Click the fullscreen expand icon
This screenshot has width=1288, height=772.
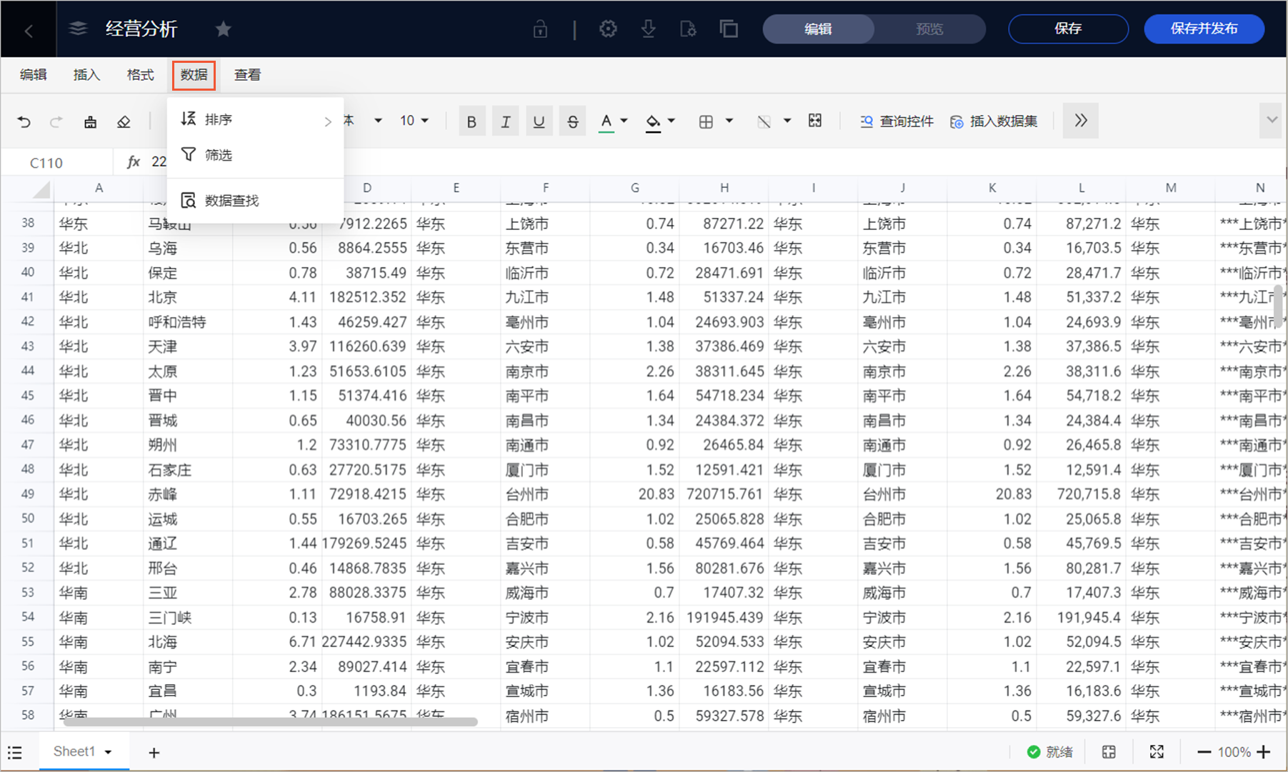[x=1157, y=752]
